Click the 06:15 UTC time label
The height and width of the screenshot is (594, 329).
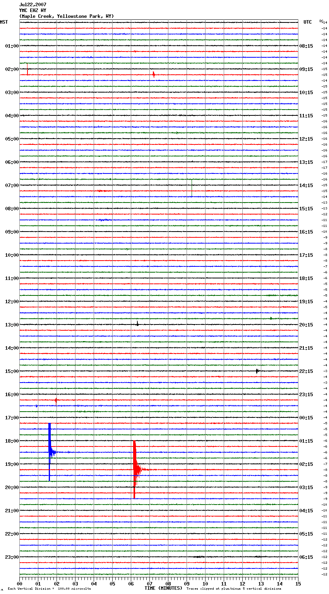306,557
